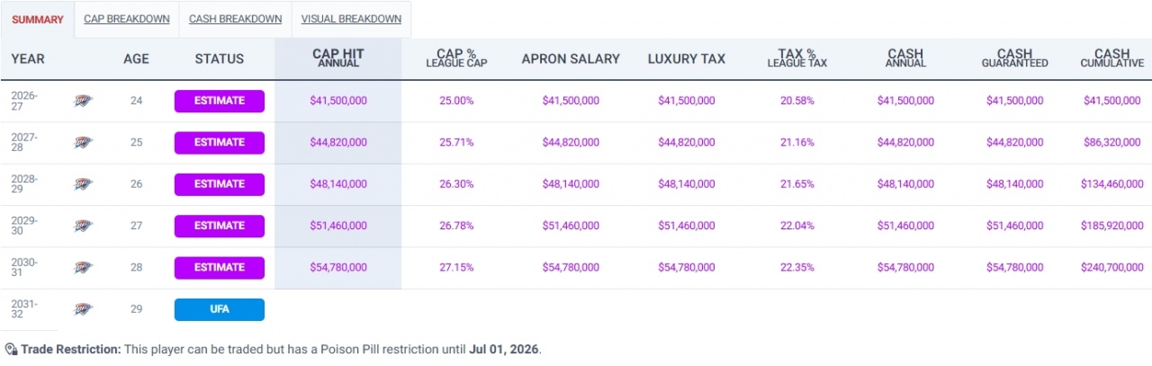Click the Cap Hit Annual column header
Viewport: 1152px width, 366px height.
point(338,58)
